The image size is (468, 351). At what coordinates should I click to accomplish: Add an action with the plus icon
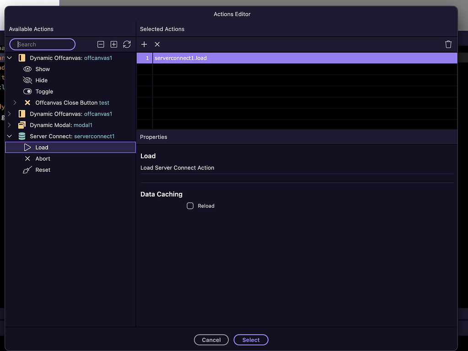(x=144, y=44)
